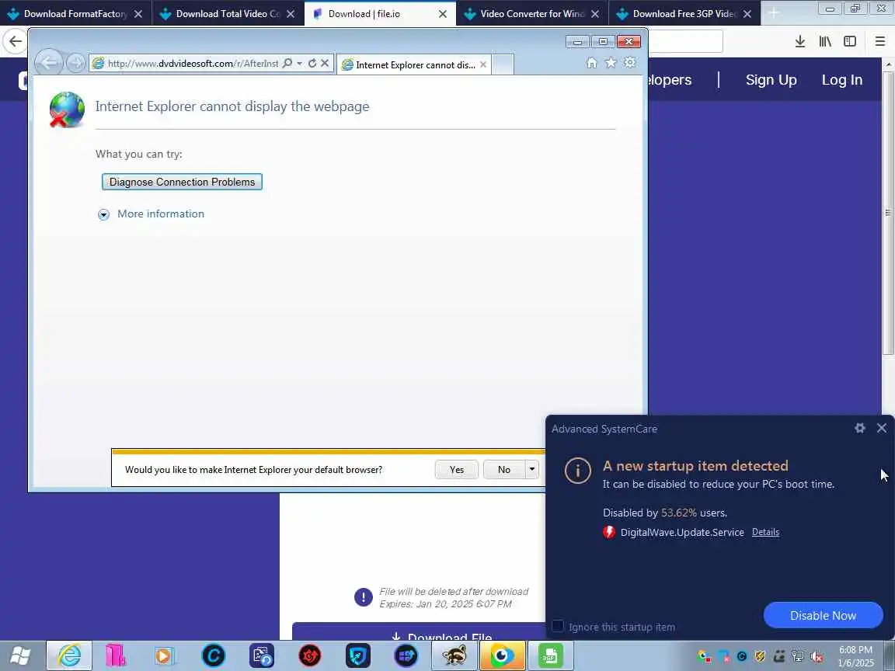The image size is (895, 671).
Task: Open taskbar clock showing 6:08 PM
Action: [855, 656]
